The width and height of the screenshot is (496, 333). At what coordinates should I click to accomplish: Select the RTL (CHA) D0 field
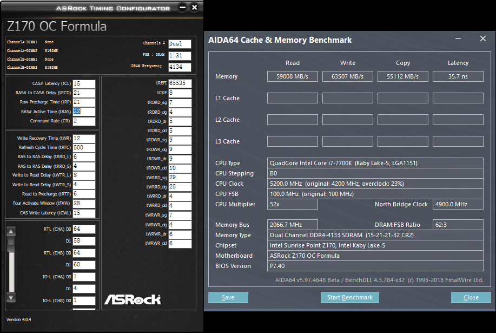point(84,229)
